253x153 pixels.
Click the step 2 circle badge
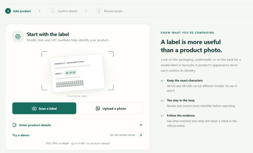[52, 11]
